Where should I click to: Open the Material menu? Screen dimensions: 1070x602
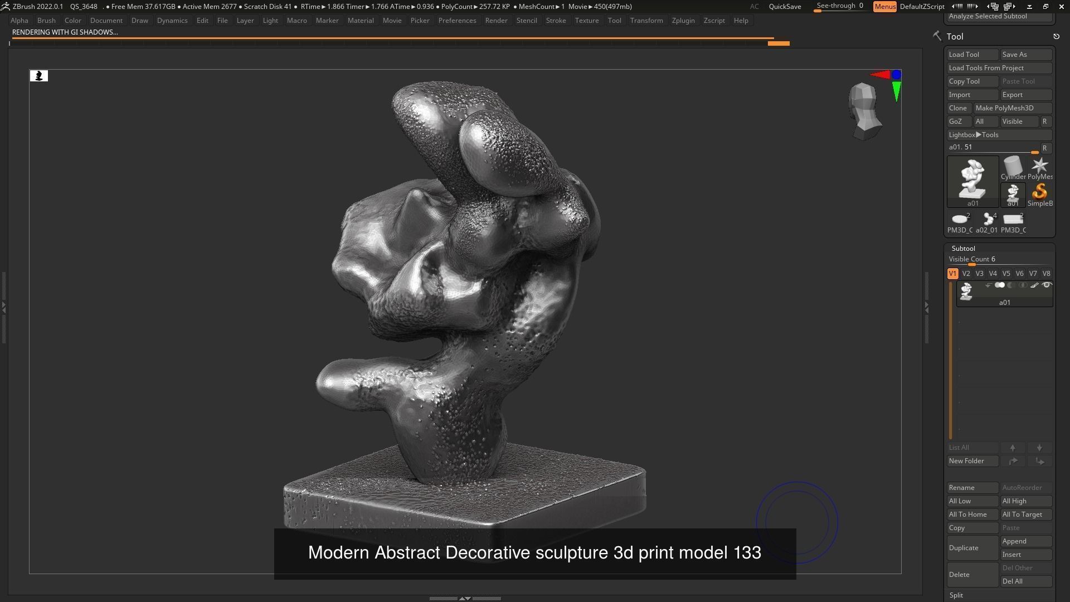point(361,21)
